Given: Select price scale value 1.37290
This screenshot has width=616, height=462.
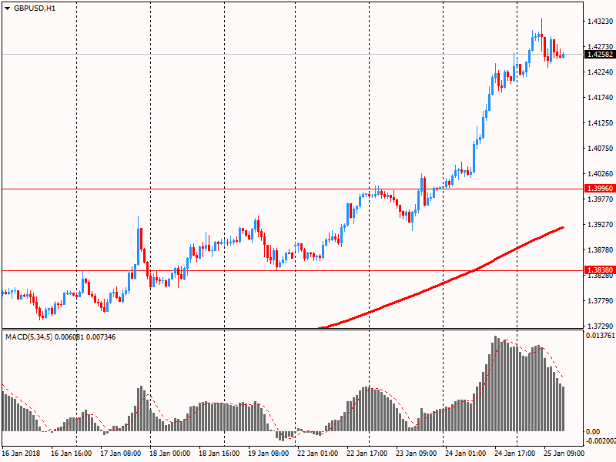Looking at the screenshot, I should [600, 326].
